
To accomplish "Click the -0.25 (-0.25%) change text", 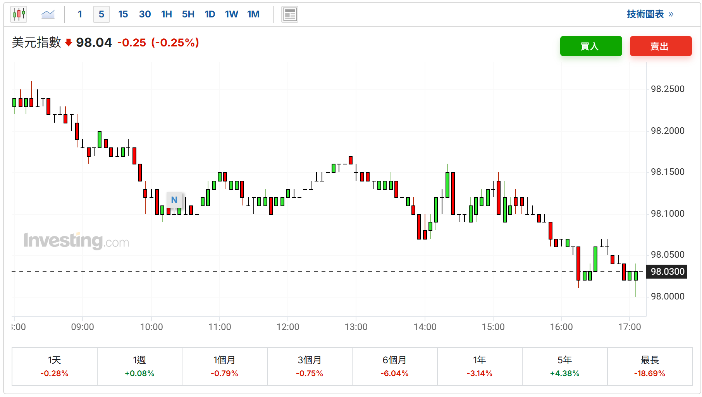I will (x=158, y=43).
